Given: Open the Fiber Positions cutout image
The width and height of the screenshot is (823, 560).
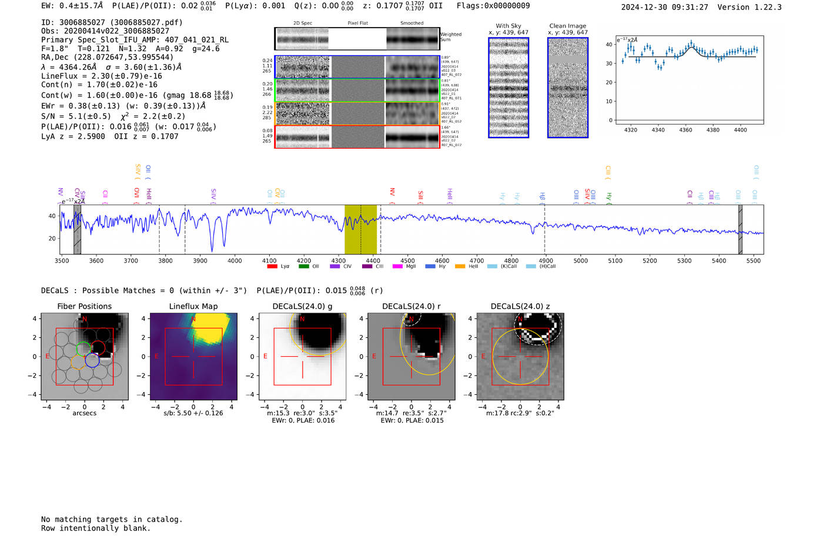Looking at the screenshot, I should 84,357.
